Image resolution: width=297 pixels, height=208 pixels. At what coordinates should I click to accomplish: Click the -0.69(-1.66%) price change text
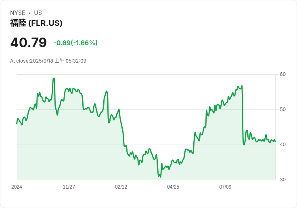[75, 43]
